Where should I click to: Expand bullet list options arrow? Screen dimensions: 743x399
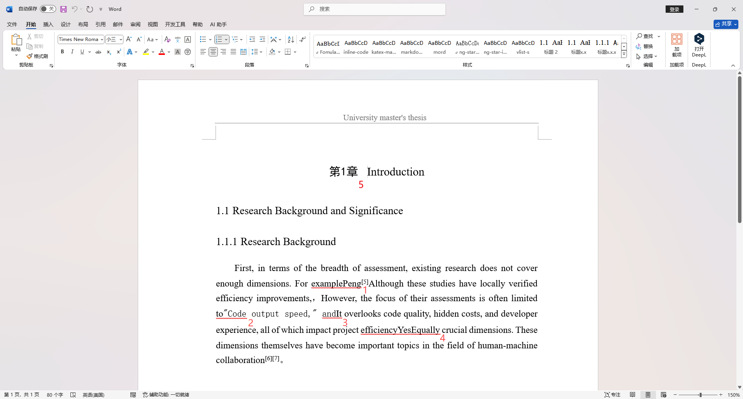click(210, 39)
